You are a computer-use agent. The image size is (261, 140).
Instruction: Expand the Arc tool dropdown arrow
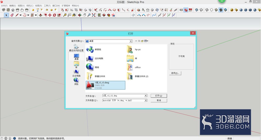[x=28, y=15]
